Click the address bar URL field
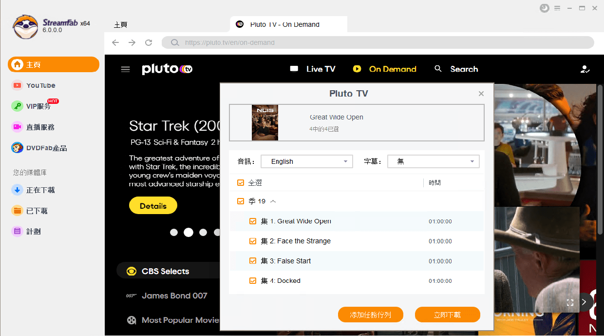 click(x=378, y=42)
